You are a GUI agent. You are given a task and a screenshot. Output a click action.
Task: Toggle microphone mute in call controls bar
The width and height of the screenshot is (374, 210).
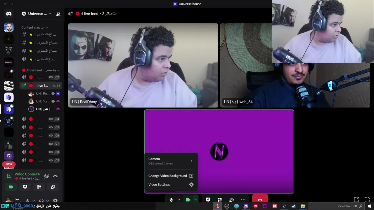click(x=171, y=200)
